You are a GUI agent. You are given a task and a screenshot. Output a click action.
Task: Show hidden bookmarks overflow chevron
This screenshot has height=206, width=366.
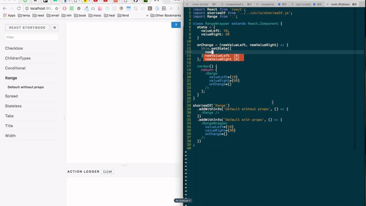pos(148,15)
